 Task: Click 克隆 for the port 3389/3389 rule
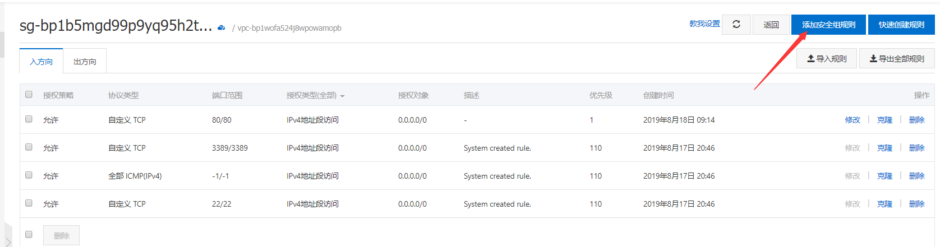(x=884, y=148)
